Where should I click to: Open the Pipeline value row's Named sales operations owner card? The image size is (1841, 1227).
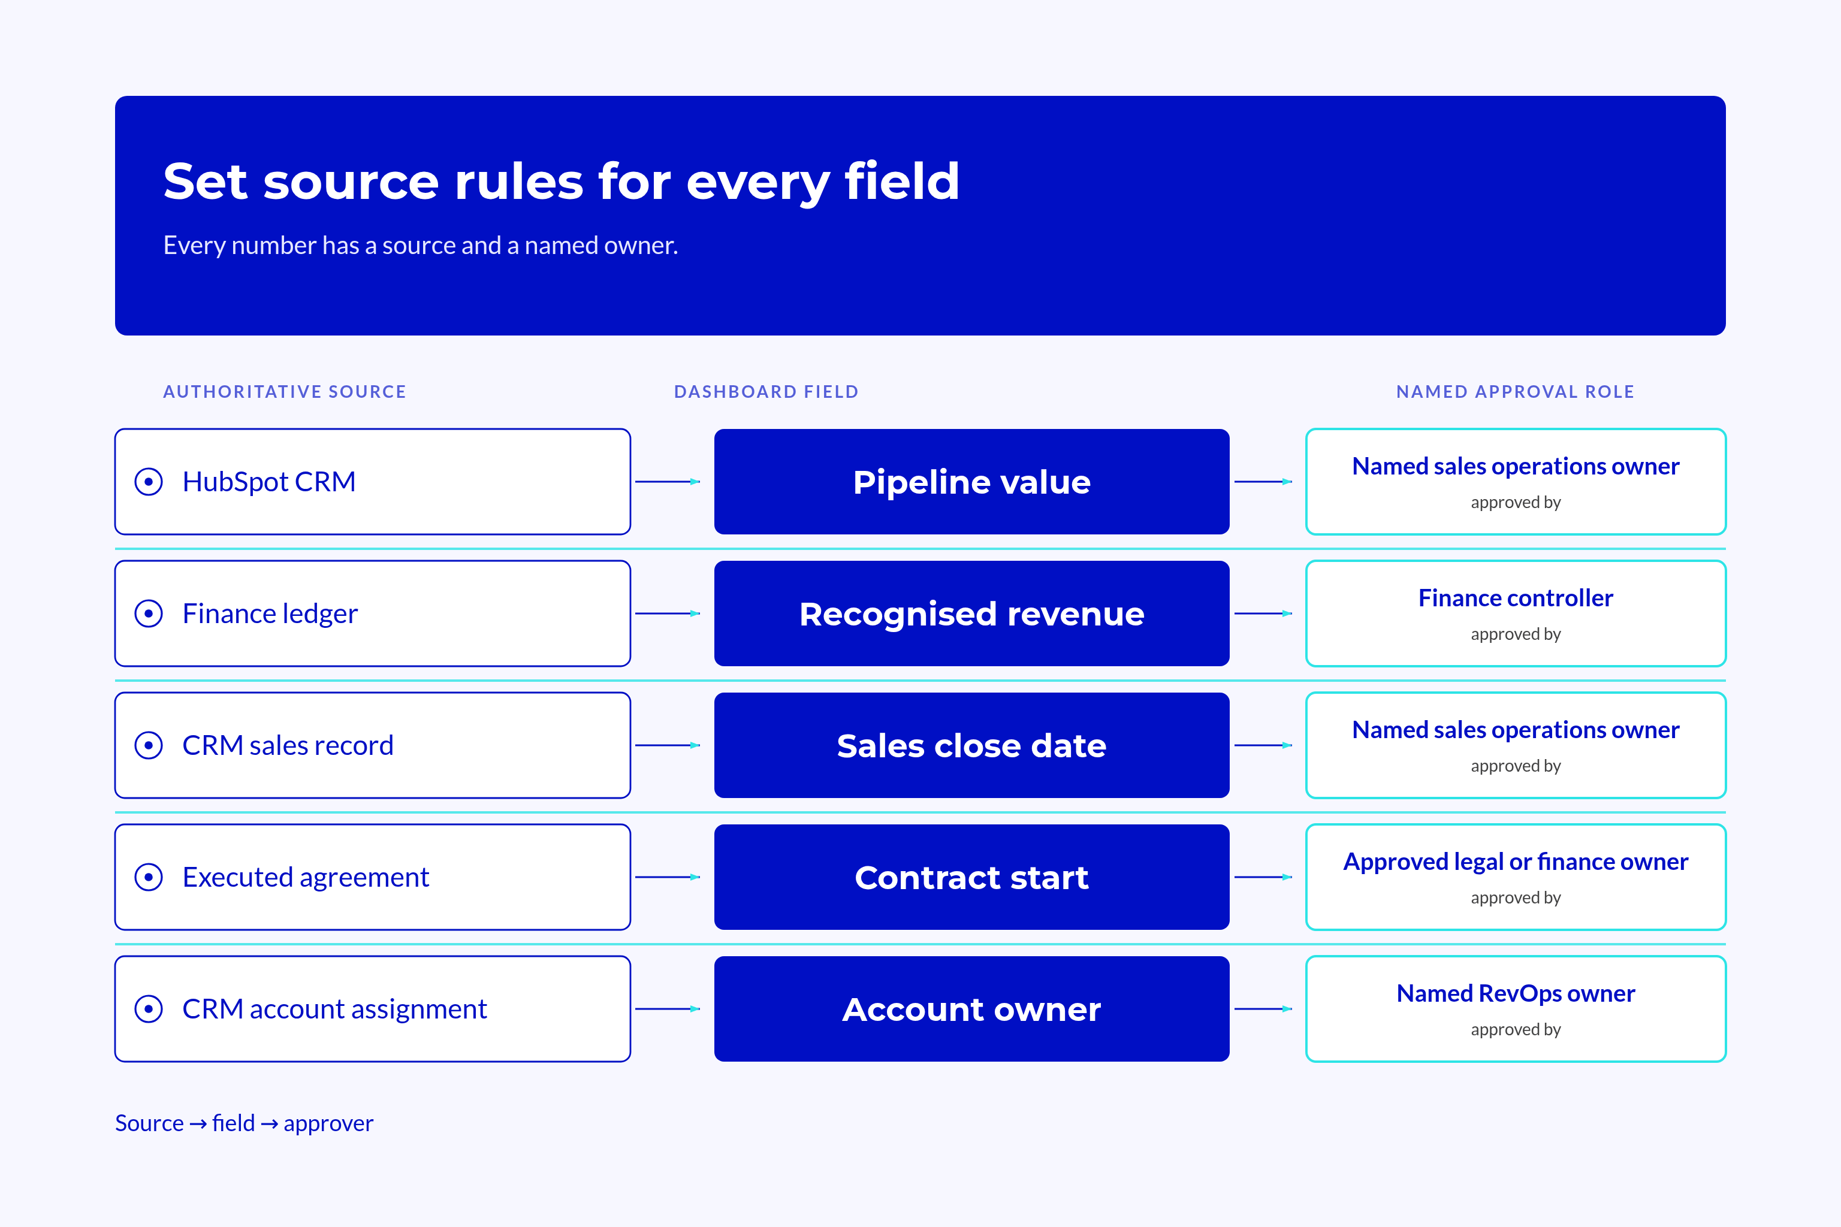(1516, 481)
